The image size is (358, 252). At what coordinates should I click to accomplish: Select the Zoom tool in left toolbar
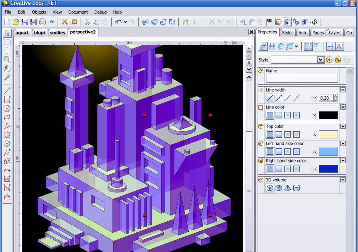(x=6, y=59)
